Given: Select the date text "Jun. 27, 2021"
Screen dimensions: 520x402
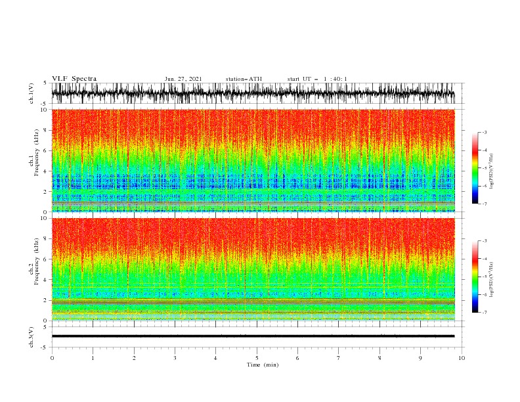Looking at the screenshot, I should pos(183,79).
